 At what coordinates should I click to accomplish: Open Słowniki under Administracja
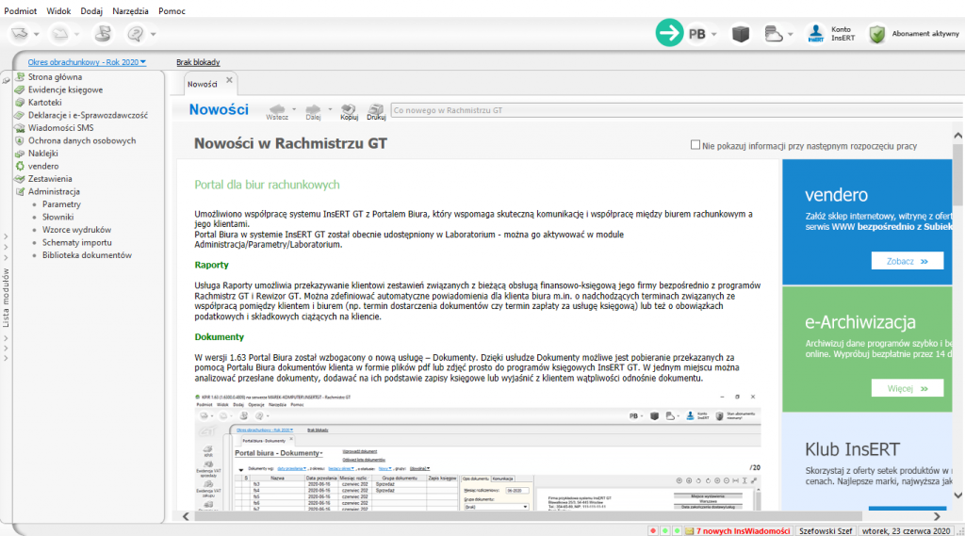click(57, 217)
